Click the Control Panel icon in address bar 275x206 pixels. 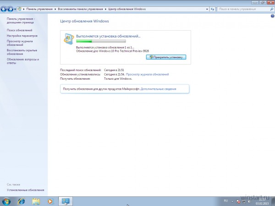[x=20, y=9]
